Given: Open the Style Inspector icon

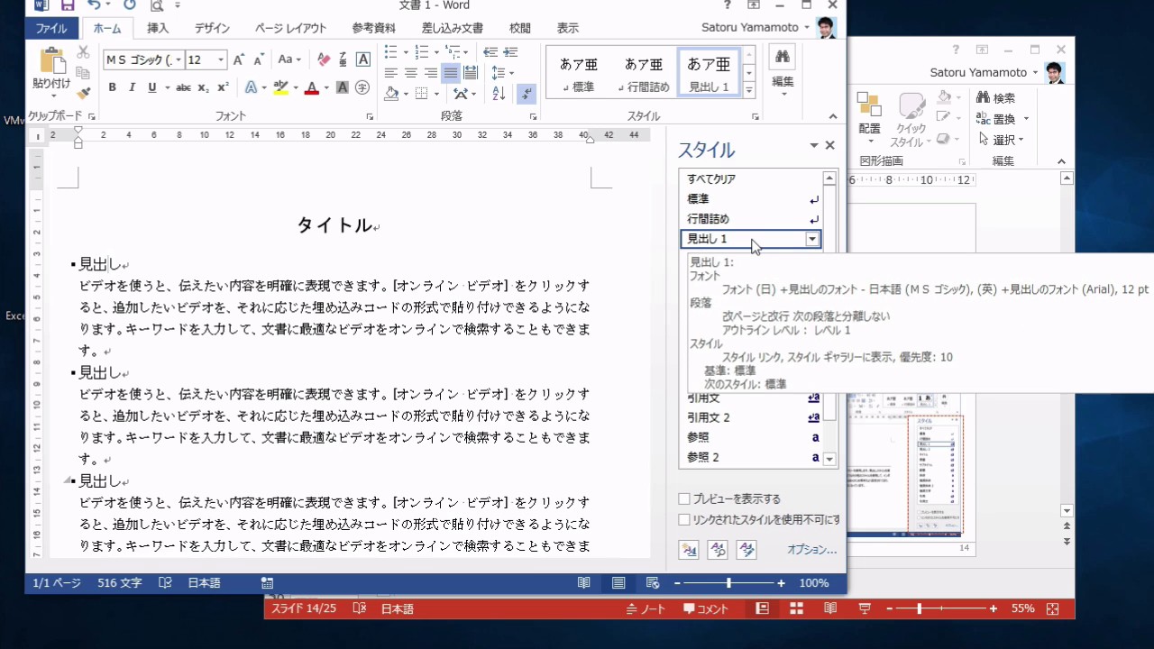Looking at the screenshot, I should pyautogui.click(x=718, y=549).
